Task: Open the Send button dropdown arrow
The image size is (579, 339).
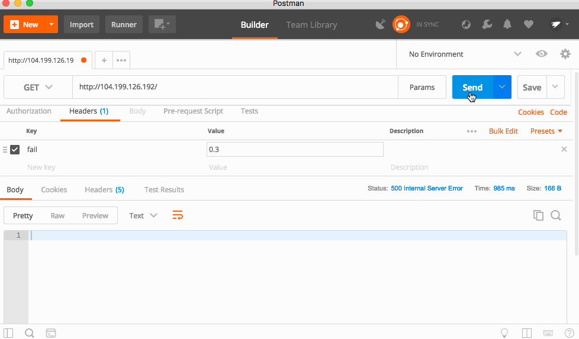Action: pyautogui.click(x=502, y=87)
